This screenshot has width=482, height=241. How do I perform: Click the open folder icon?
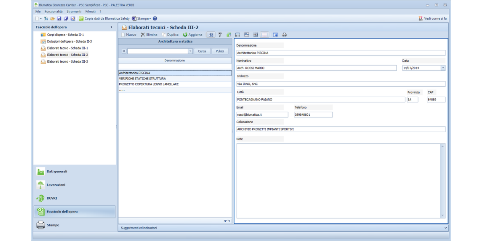click(x=53, y=18)
